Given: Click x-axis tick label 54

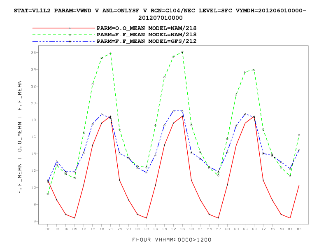Looking at the screenshot, I should pos(210,229).
